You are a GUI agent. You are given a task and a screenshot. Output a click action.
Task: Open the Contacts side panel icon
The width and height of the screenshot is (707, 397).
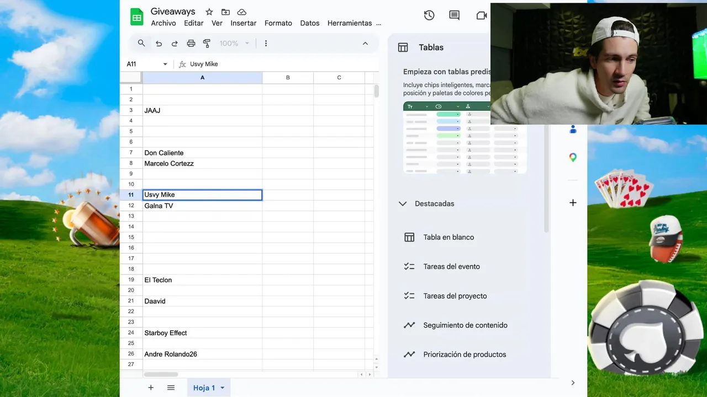click(x=573, y=129)
